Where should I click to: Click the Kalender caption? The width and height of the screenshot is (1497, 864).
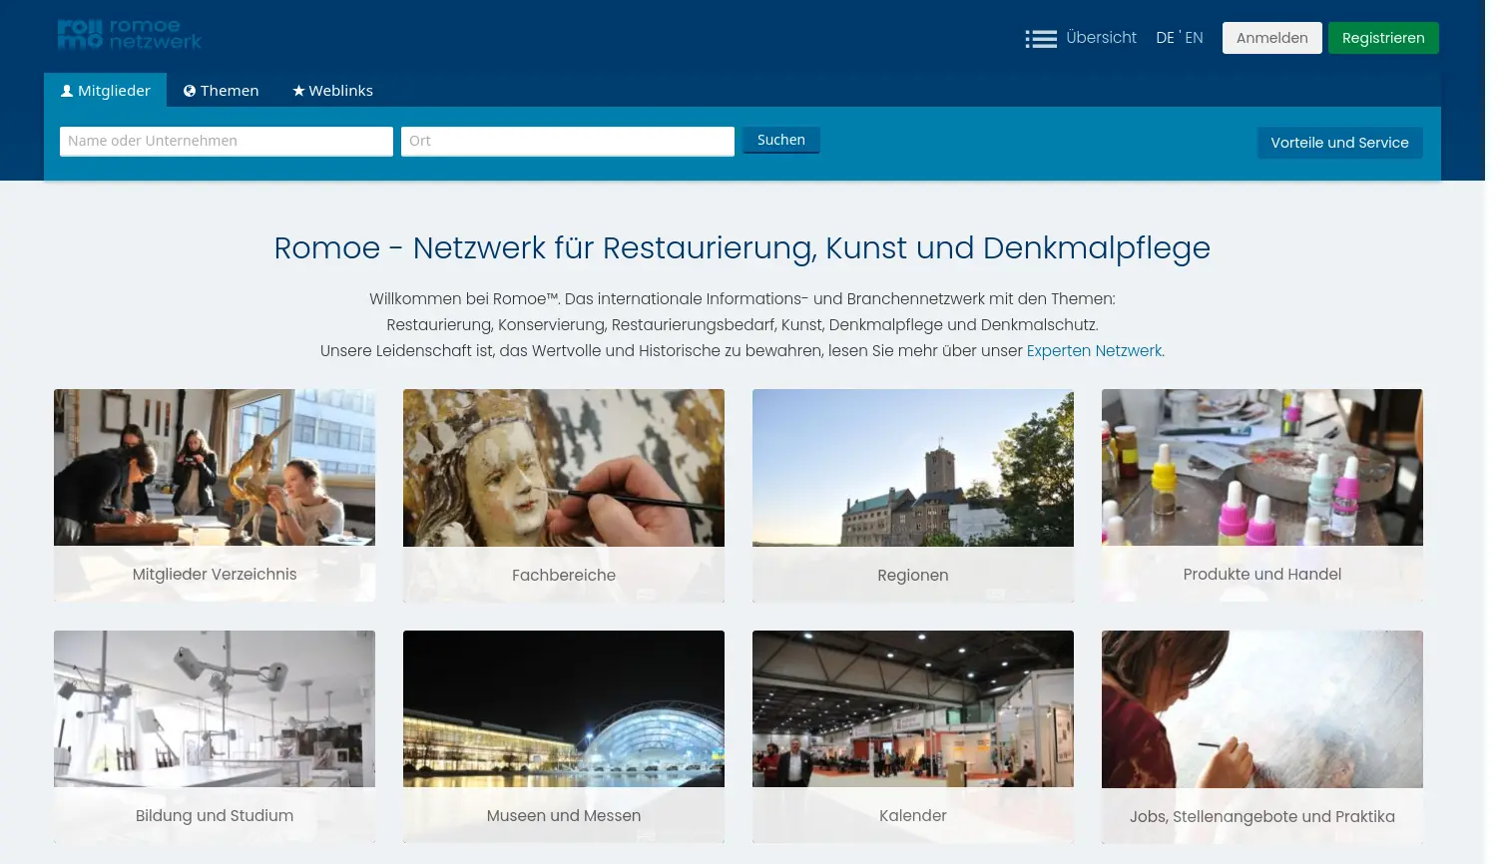point(913,816)
